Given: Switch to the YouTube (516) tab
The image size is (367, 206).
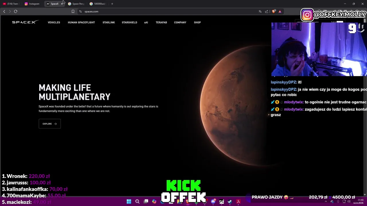Looking at the screenshot, I should (11, 4).
